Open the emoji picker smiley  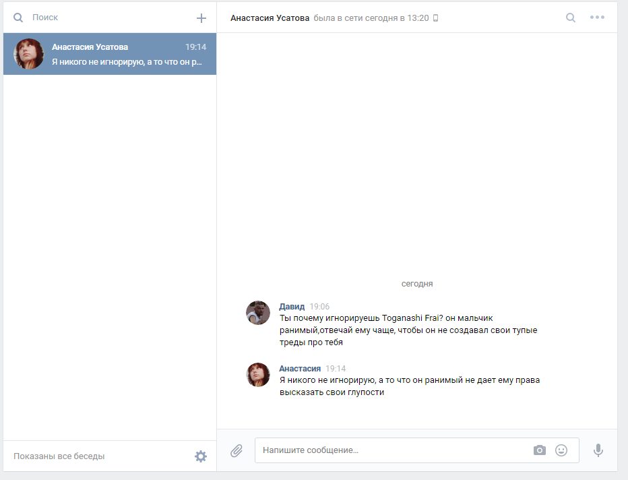coord(561,450)
